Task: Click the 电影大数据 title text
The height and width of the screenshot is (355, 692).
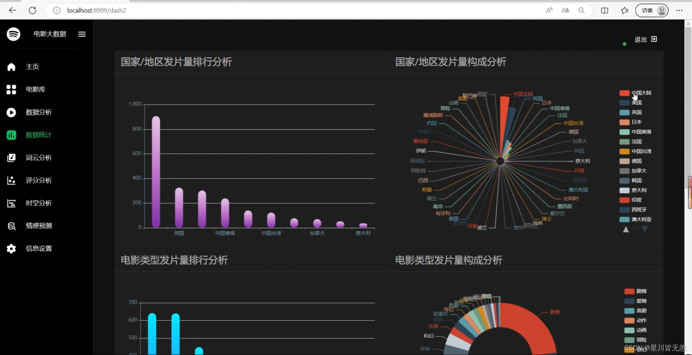Action: pyautogui.click(x=50, y=34)
